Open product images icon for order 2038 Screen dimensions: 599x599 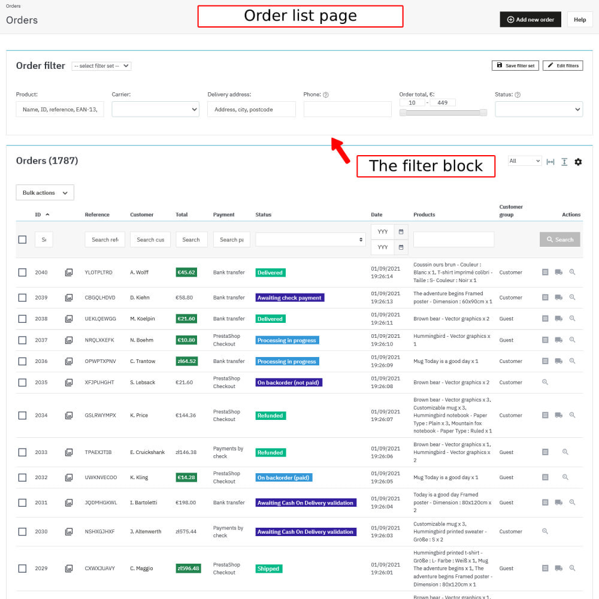69,319
